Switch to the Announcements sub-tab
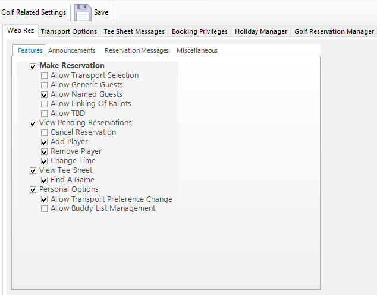The width and height of the screenshot is (377, 295). [72, 50]
